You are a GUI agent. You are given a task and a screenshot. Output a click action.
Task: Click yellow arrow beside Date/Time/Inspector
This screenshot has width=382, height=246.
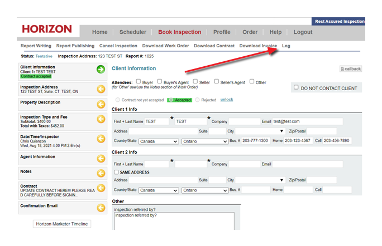click(101, 139)
